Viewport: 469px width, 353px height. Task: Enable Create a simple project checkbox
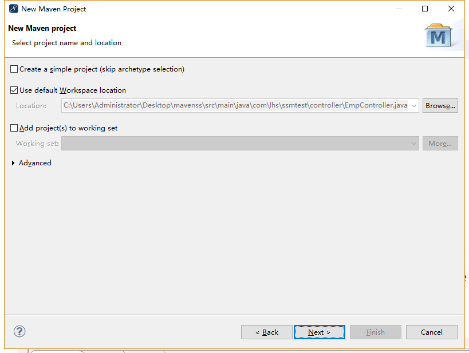tap(14, 69)
